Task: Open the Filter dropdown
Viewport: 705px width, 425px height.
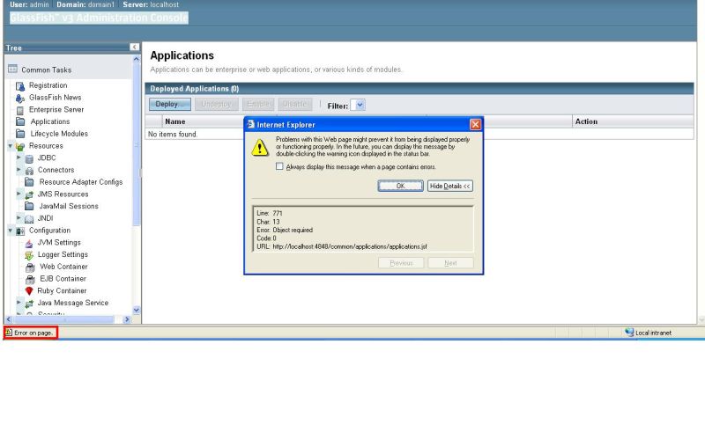Action: coord(359,105)
